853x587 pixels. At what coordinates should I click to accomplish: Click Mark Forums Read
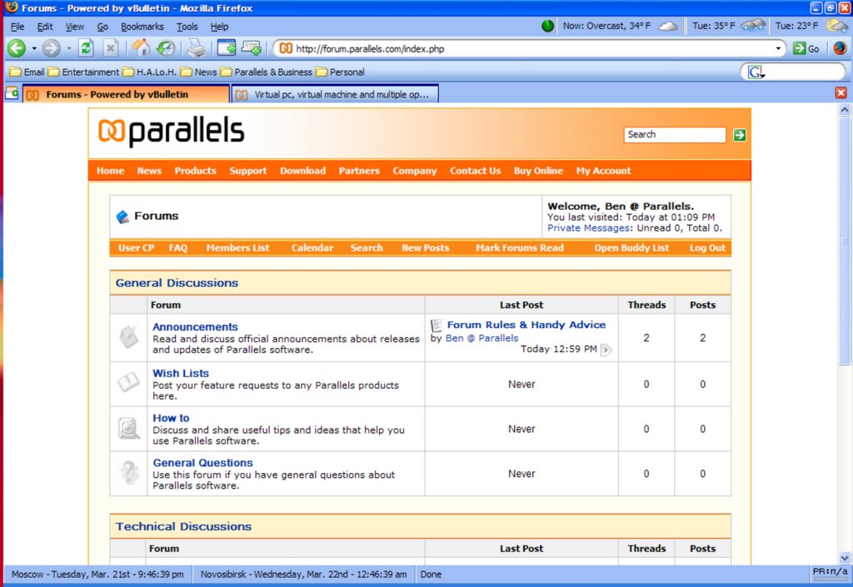point(520,248)
